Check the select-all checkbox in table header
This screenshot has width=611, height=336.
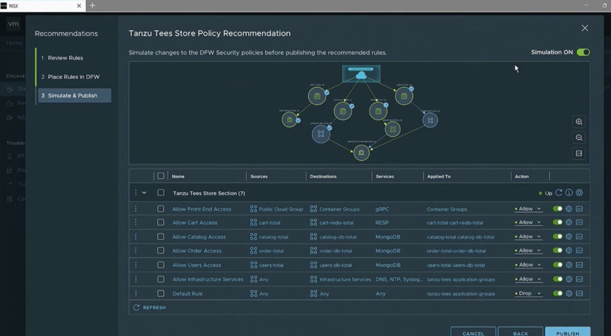pyautogui.click(x=161, y=176)
